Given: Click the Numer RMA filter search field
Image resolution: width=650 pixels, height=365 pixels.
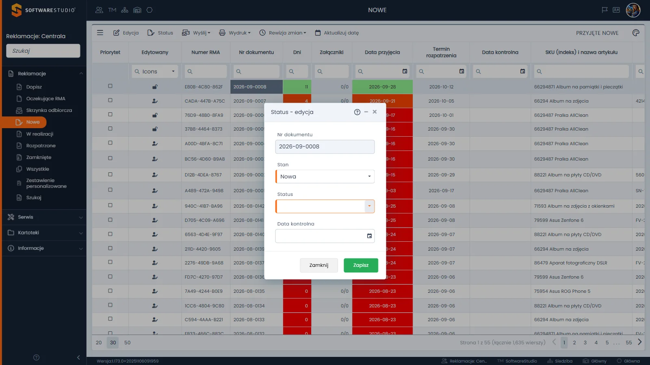Looking at the screenshot, I should [206, 71].
